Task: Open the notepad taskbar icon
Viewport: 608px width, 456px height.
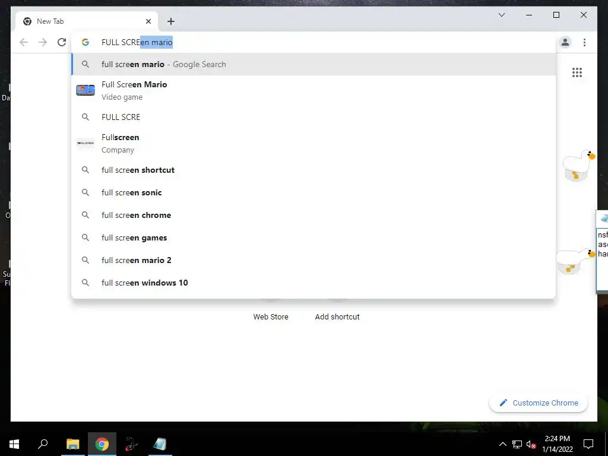Action: [159, 444]
